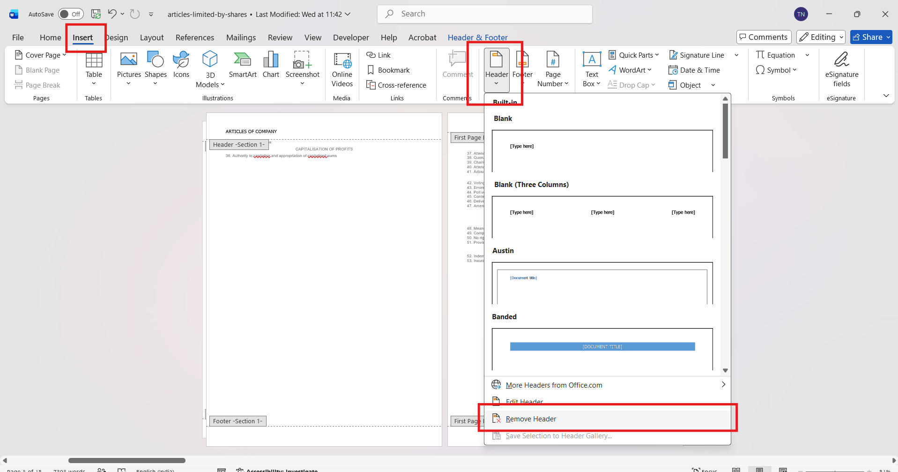The height and width of the screenshot is (472, 898).
Task: Click the TN account avatar
Action: tap(801, 14)
